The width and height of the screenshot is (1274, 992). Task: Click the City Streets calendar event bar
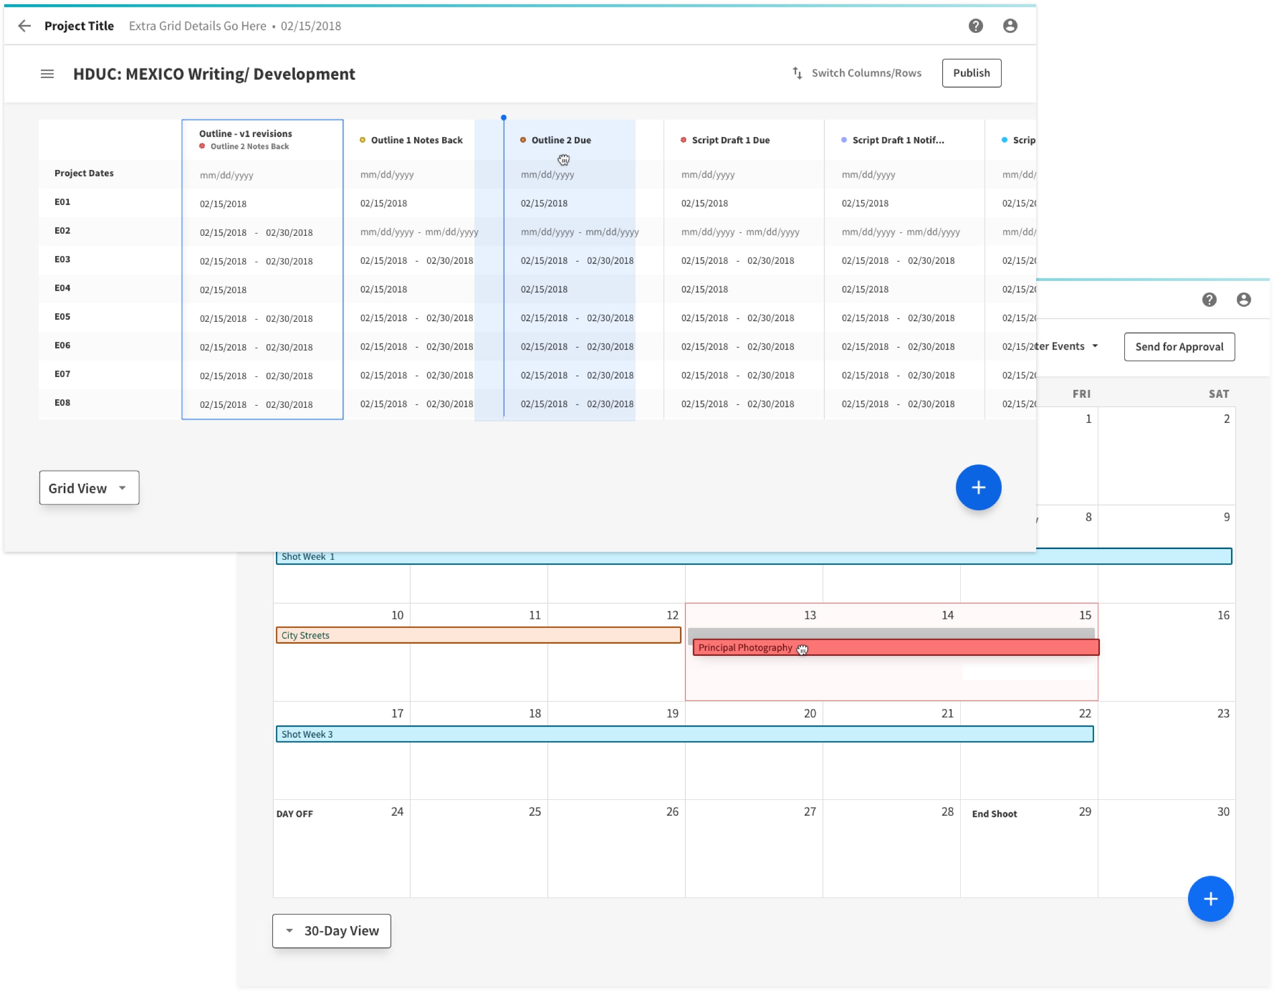478,635
